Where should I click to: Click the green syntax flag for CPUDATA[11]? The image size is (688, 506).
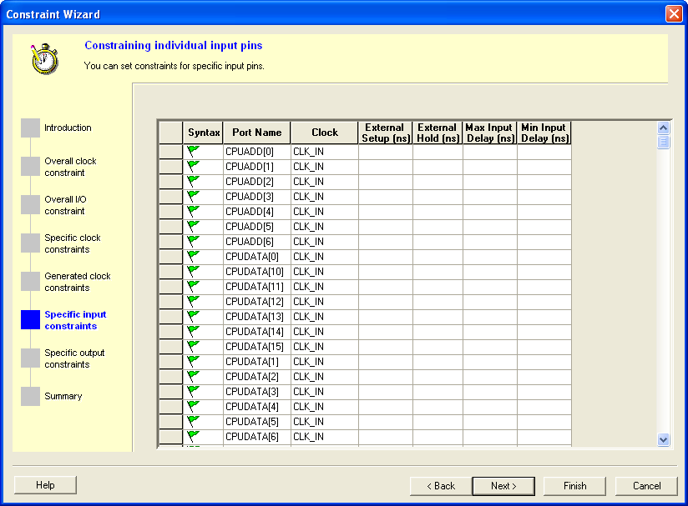(193, 286)
